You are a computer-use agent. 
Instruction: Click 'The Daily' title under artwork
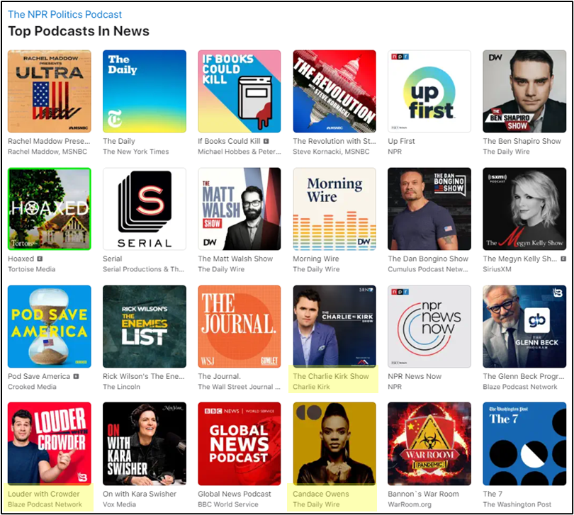click(x=119, y=141)
